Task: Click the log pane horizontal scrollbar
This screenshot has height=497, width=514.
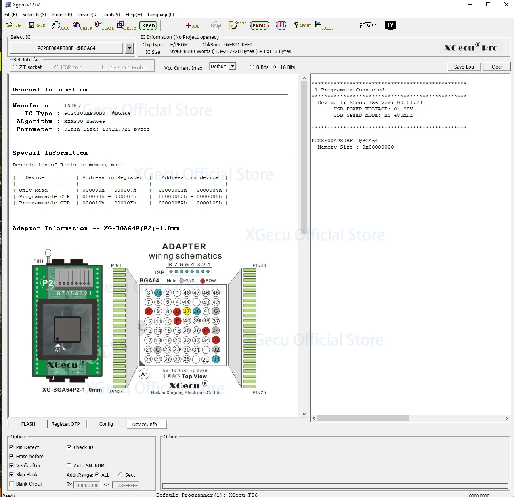Action: 363,419
